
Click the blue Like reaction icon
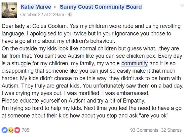pos(5,130)
